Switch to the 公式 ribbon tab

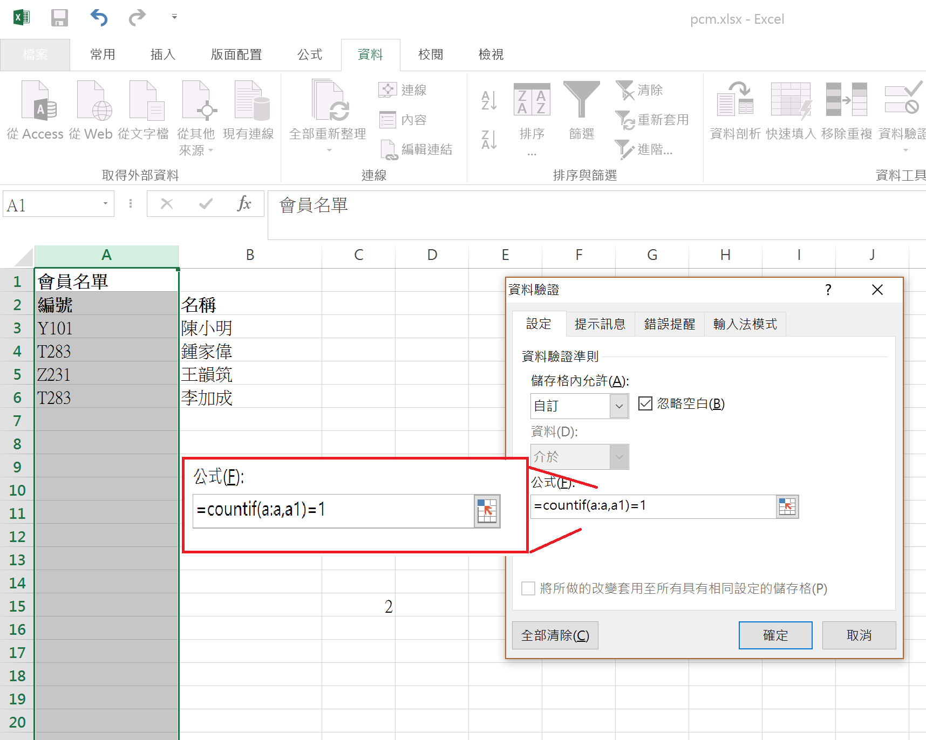[x=309, y=54]
